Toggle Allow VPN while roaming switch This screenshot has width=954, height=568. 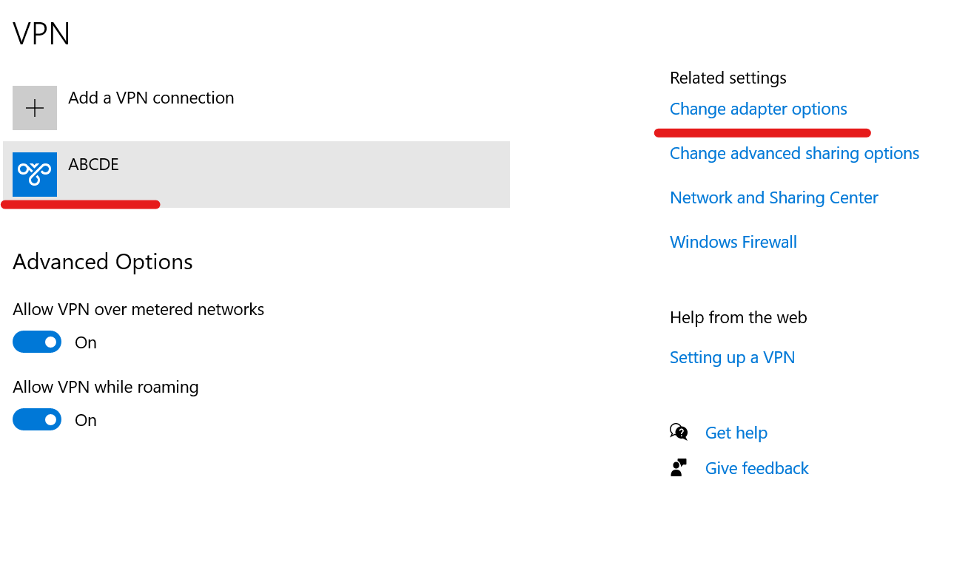coord(37,419)
